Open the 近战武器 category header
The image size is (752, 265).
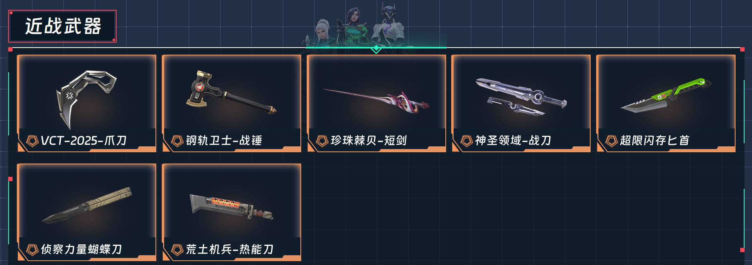click(x=62, y=26)
